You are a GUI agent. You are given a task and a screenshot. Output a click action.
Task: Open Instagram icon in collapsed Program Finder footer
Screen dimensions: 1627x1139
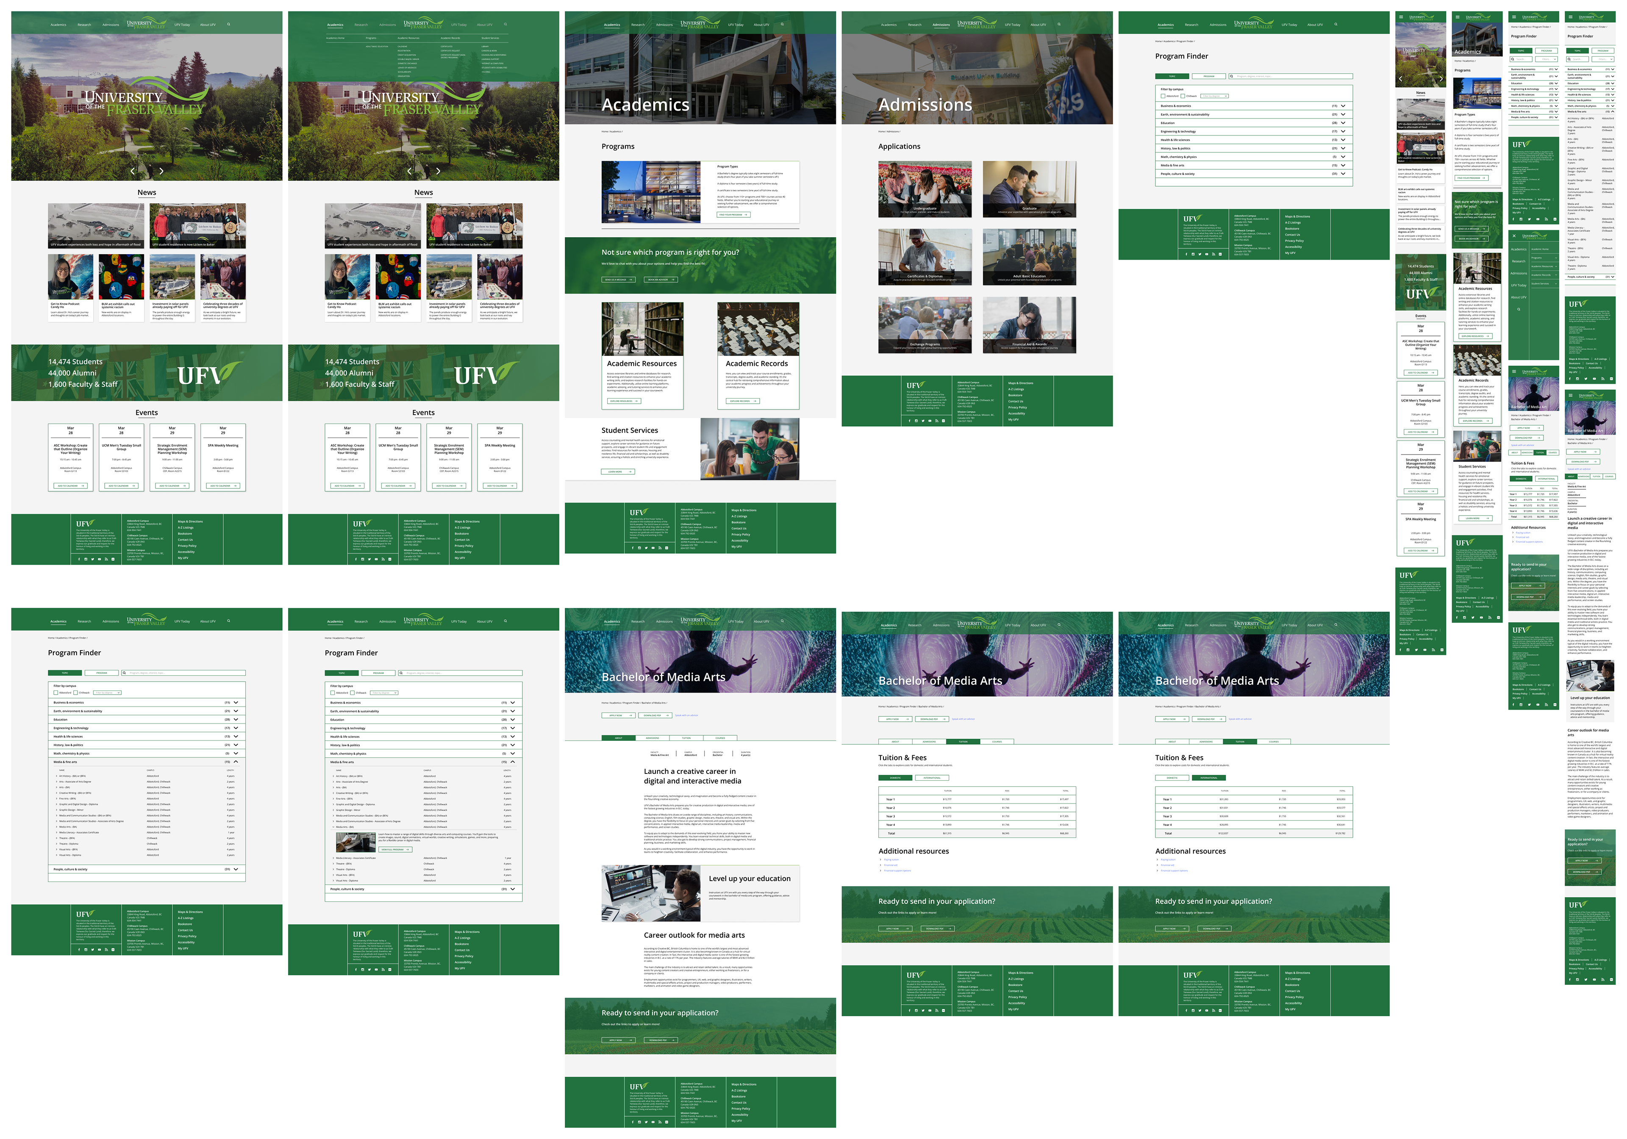point(1193,254)
